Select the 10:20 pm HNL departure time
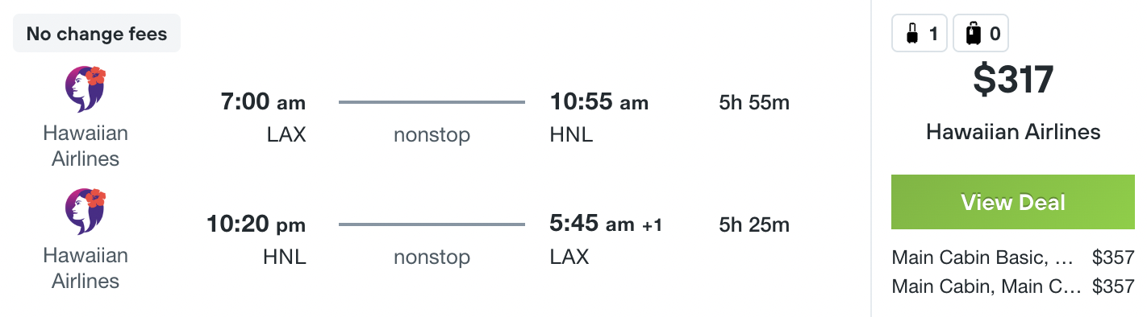This screenshot has height=317, width=1147. [x=257, y=225]
